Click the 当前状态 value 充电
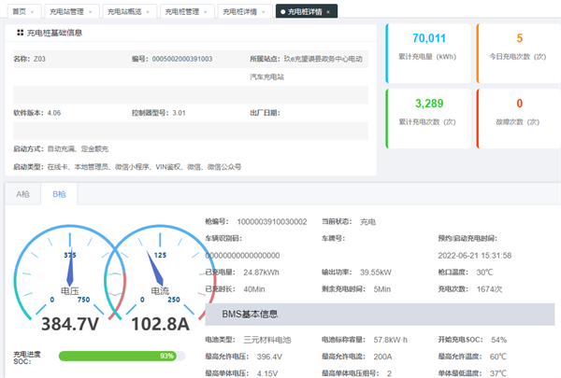Screen dimensions: 561x378 [x=367, y=222]
